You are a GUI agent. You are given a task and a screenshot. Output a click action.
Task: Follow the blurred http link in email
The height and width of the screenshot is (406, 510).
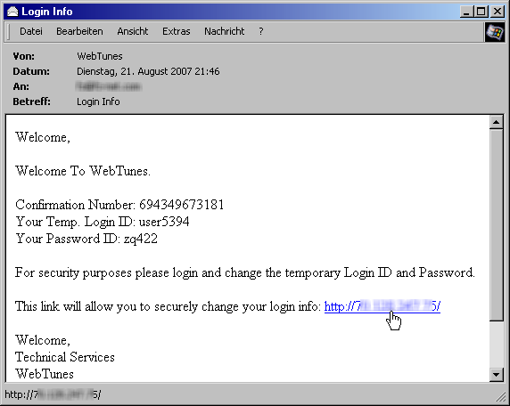(382, 306)
